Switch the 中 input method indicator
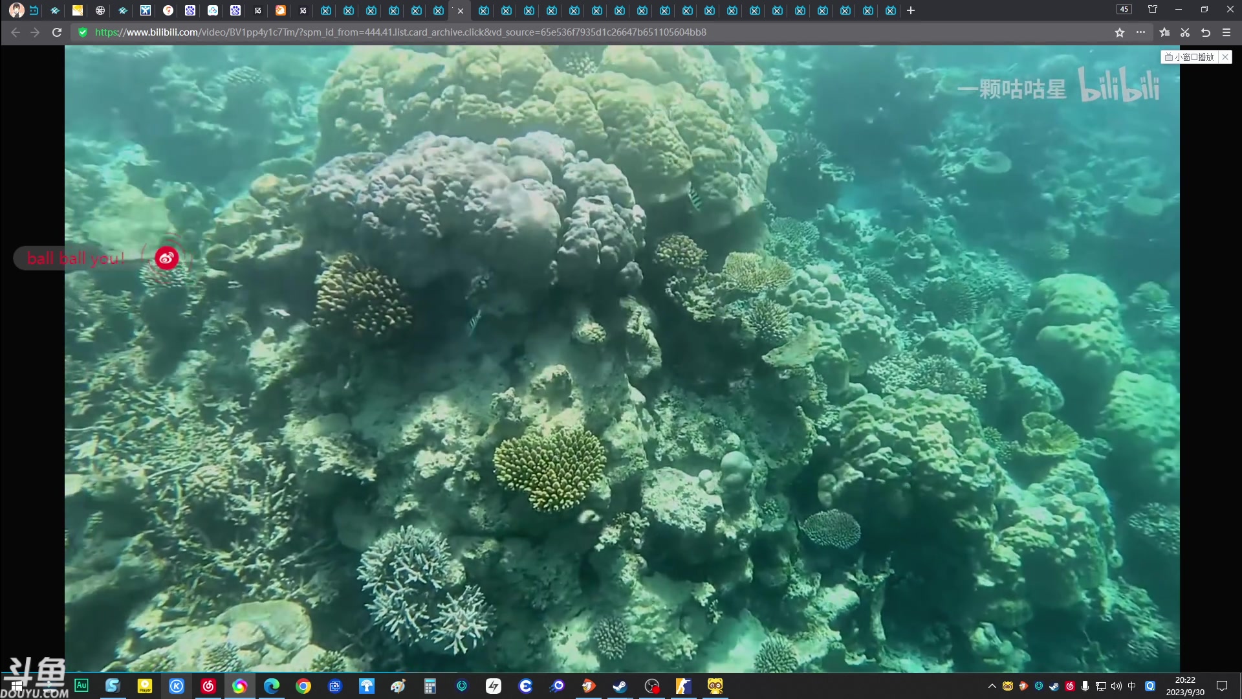 pos(1132,686)
